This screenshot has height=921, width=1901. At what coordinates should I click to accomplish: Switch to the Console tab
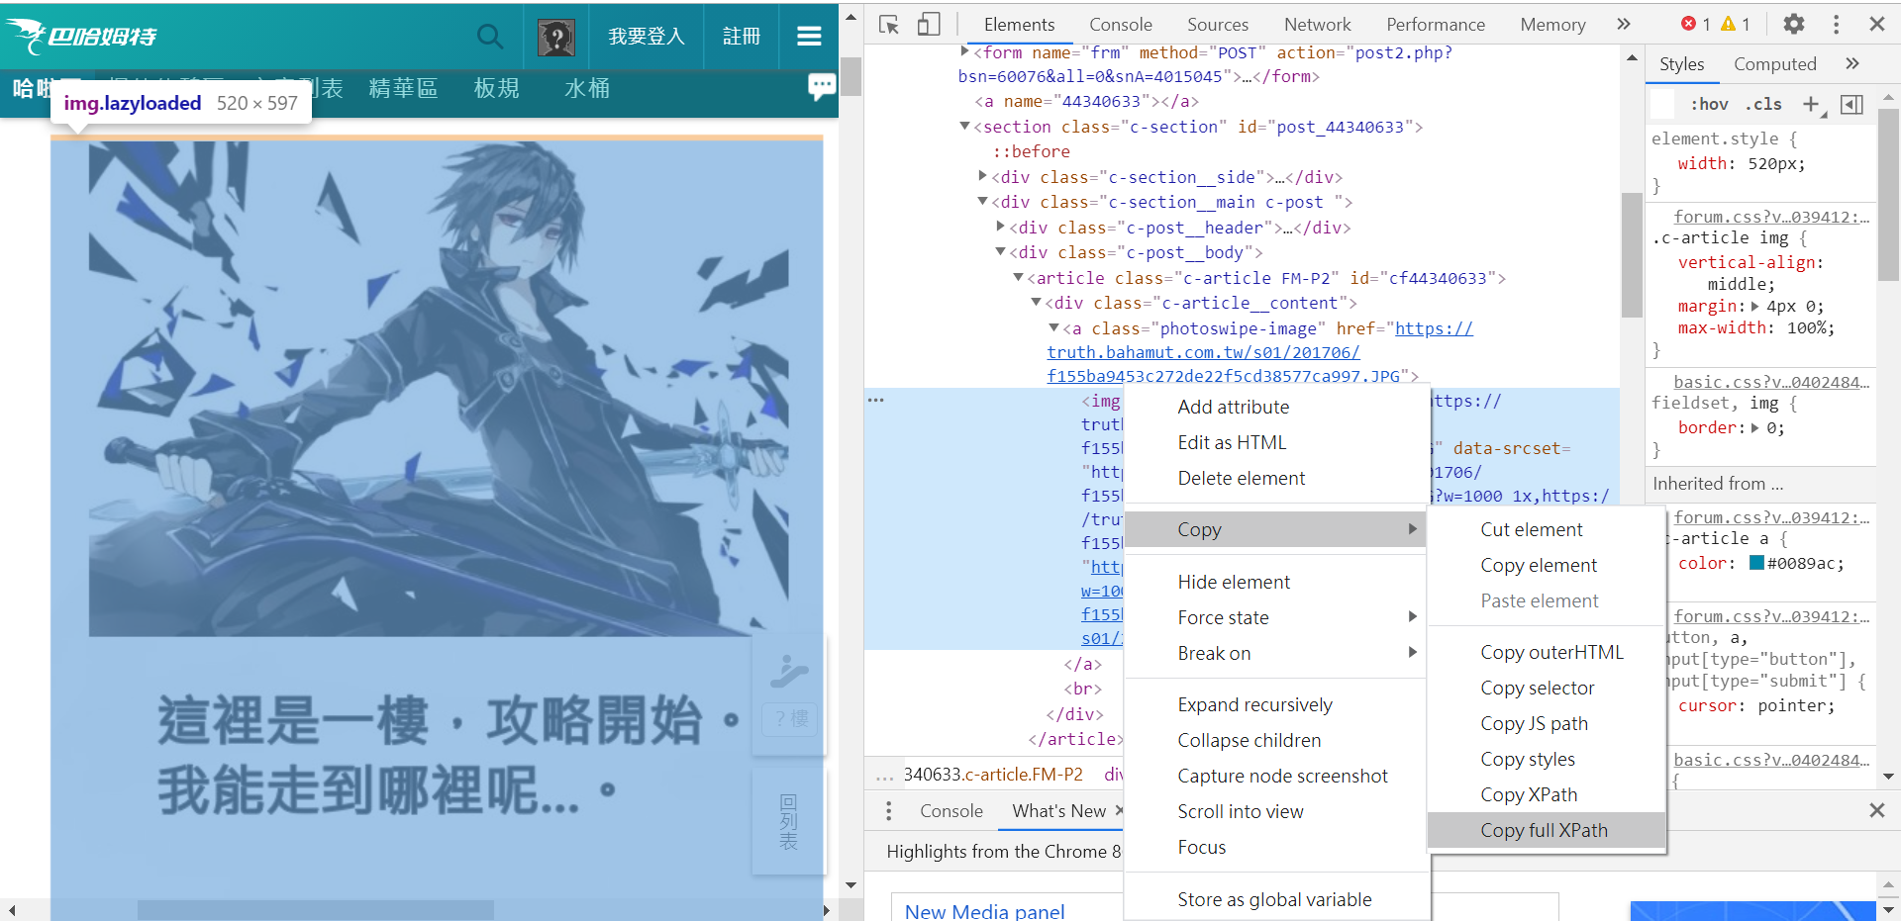tap(1121, 25)
